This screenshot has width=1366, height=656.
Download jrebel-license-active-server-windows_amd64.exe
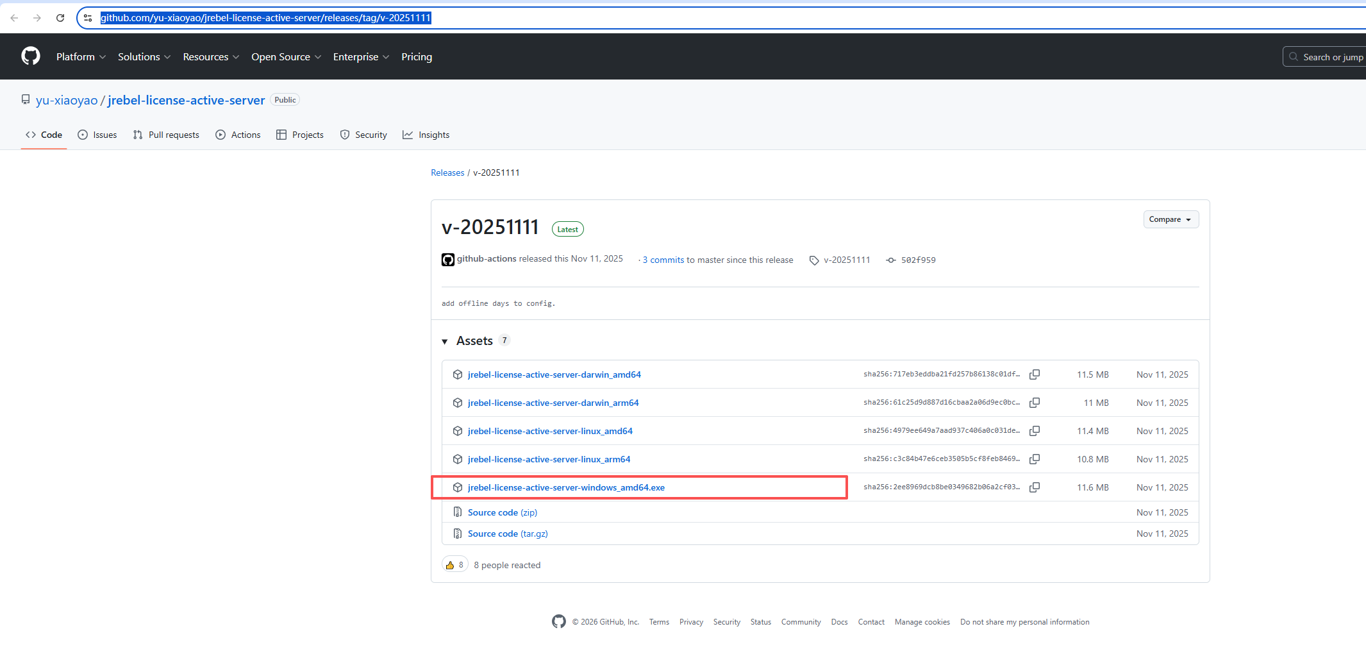[x=566, y=487]
